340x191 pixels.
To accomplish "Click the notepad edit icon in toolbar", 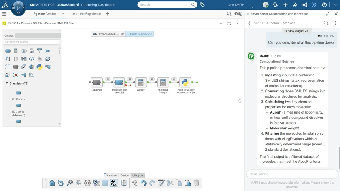I will coord(161,183).
